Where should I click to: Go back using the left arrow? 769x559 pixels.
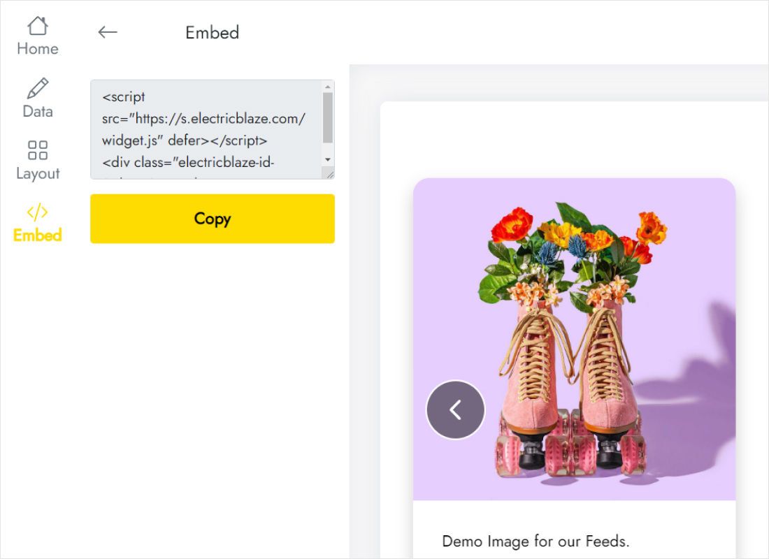(108, 32)
